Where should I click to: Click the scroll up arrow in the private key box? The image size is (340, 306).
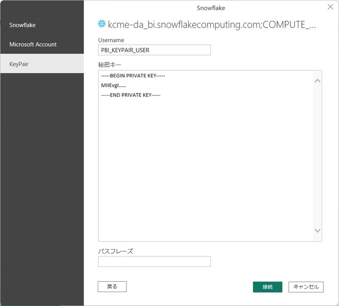[317, 81]
